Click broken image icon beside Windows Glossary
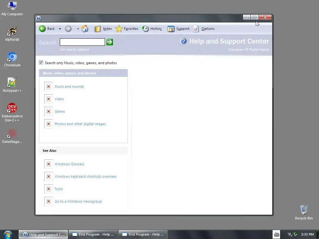The height and width of the screenshot is (239, 319). click(x=48, y=164)
